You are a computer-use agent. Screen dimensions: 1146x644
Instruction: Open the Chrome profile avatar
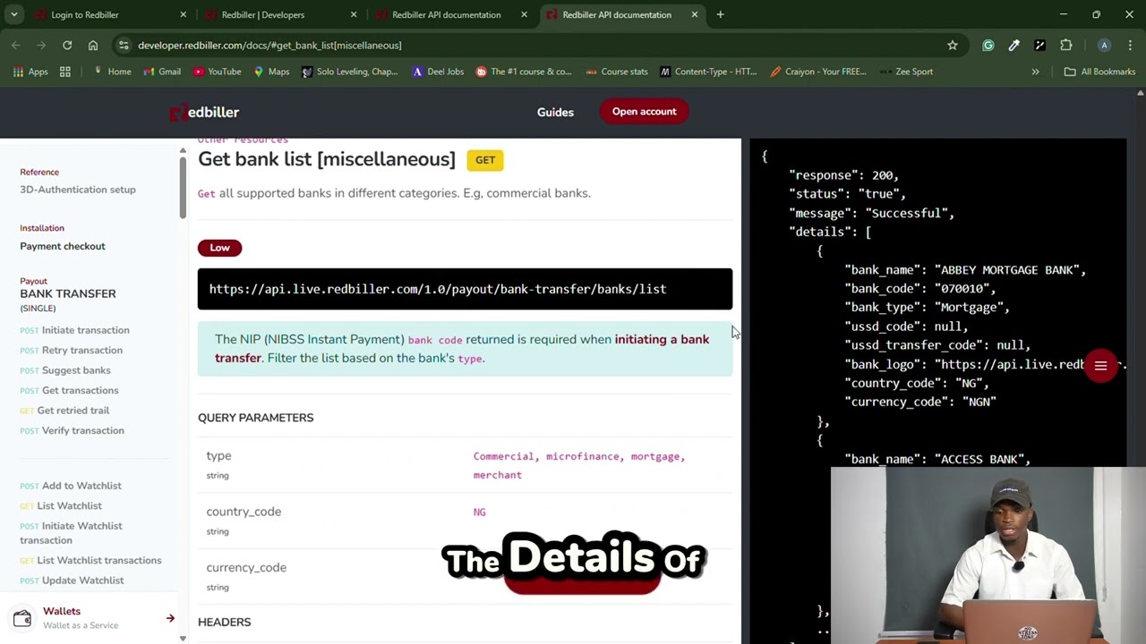click(x=1105, y=45)
